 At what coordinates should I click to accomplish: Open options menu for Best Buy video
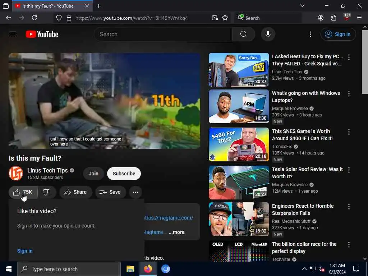(x=349, y=57)
